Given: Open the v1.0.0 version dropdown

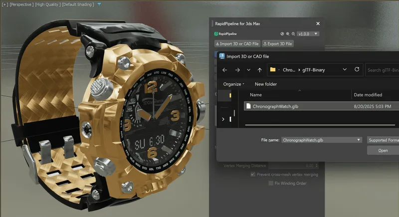Looking at the screenshot, I should 308,34.
